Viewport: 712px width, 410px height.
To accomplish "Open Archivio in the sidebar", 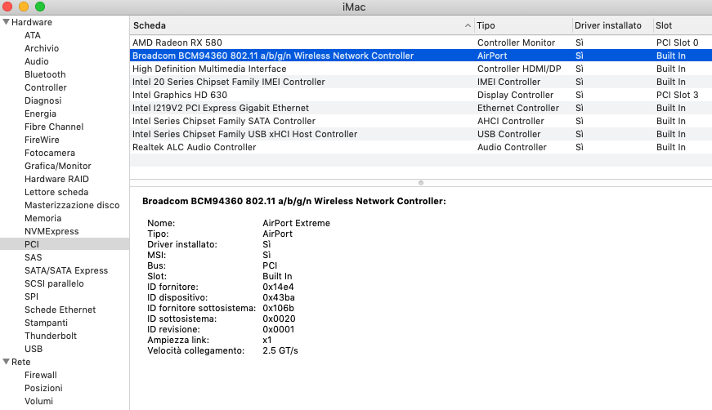I will tap(42, 48).
